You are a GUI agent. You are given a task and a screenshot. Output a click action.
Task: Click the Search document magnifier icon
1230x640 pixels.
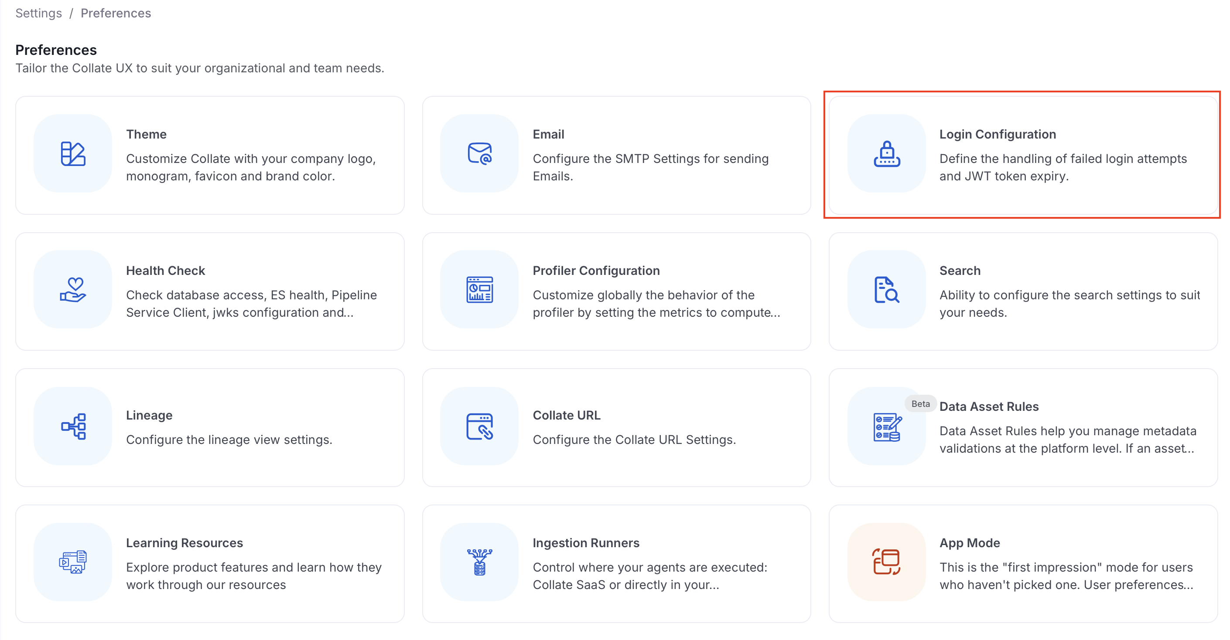887,289
